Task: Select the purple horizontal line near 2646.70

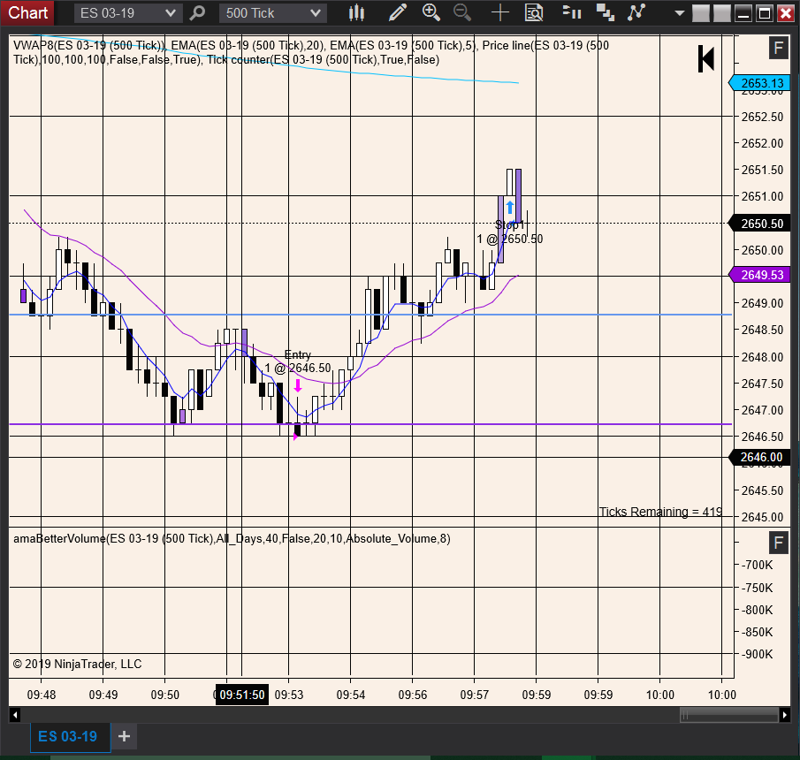Action: point(371,424)
